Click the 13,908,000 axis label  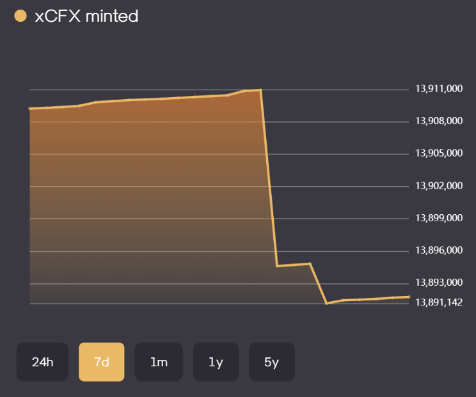pyautogui.click(x=439, y=121)
